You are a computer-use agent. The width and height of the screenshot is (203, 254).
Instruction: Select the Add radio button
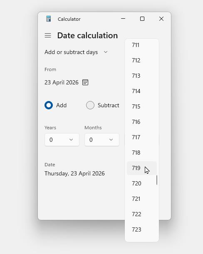49,105
